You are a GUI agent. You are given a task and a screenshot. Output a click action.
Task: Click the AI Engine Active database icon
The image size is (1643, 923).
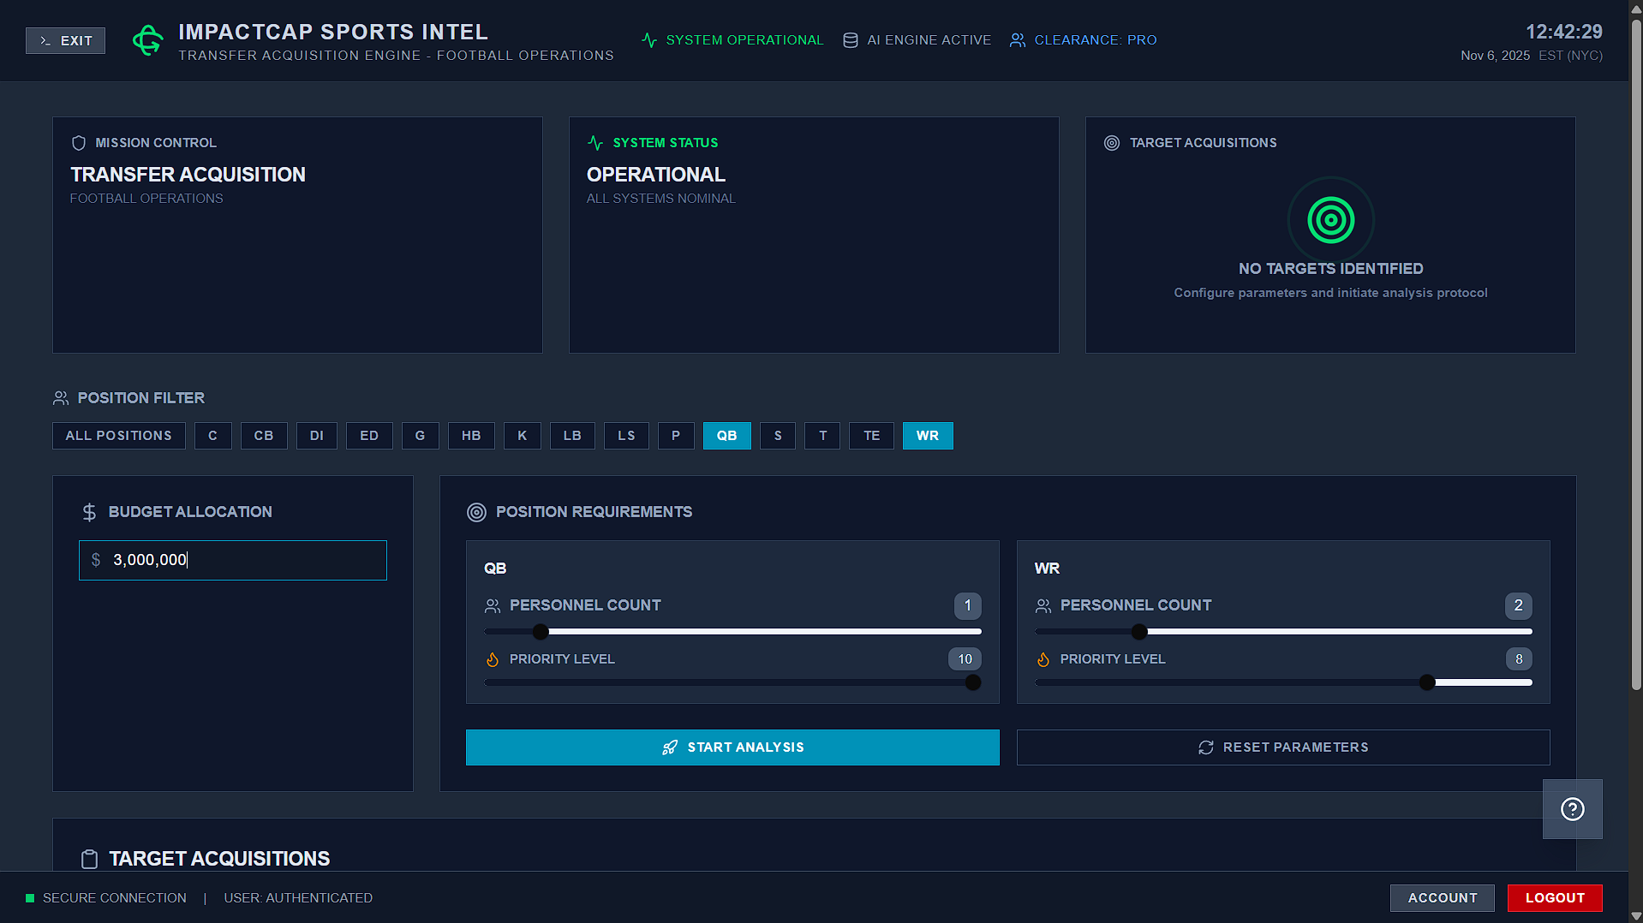[x=849, y=39]
